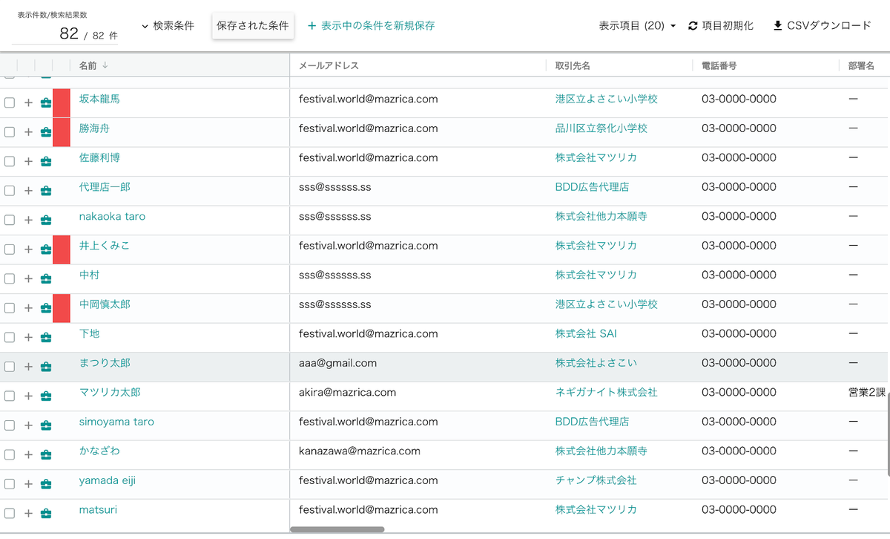Screen dimensions: 890x539
Task: Select the checkbox for まつり太郎 row
Action: [10, 367]
